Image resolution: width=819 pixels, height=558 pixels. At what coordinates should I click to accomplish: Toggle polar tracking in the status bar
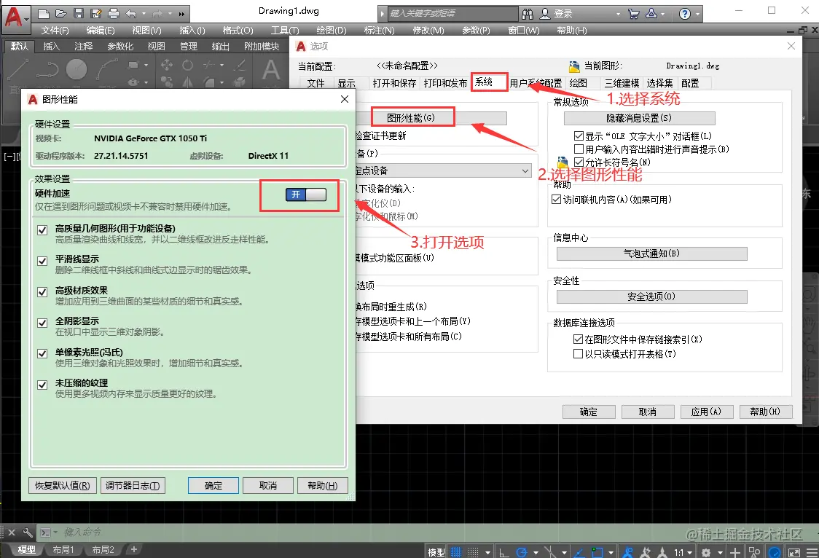point(521,551)
